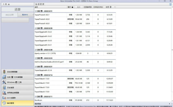
Task: Select the DaVinci.Resolve.Studio.v20.0.0.47.part1 row
Action: click(75, 62)
